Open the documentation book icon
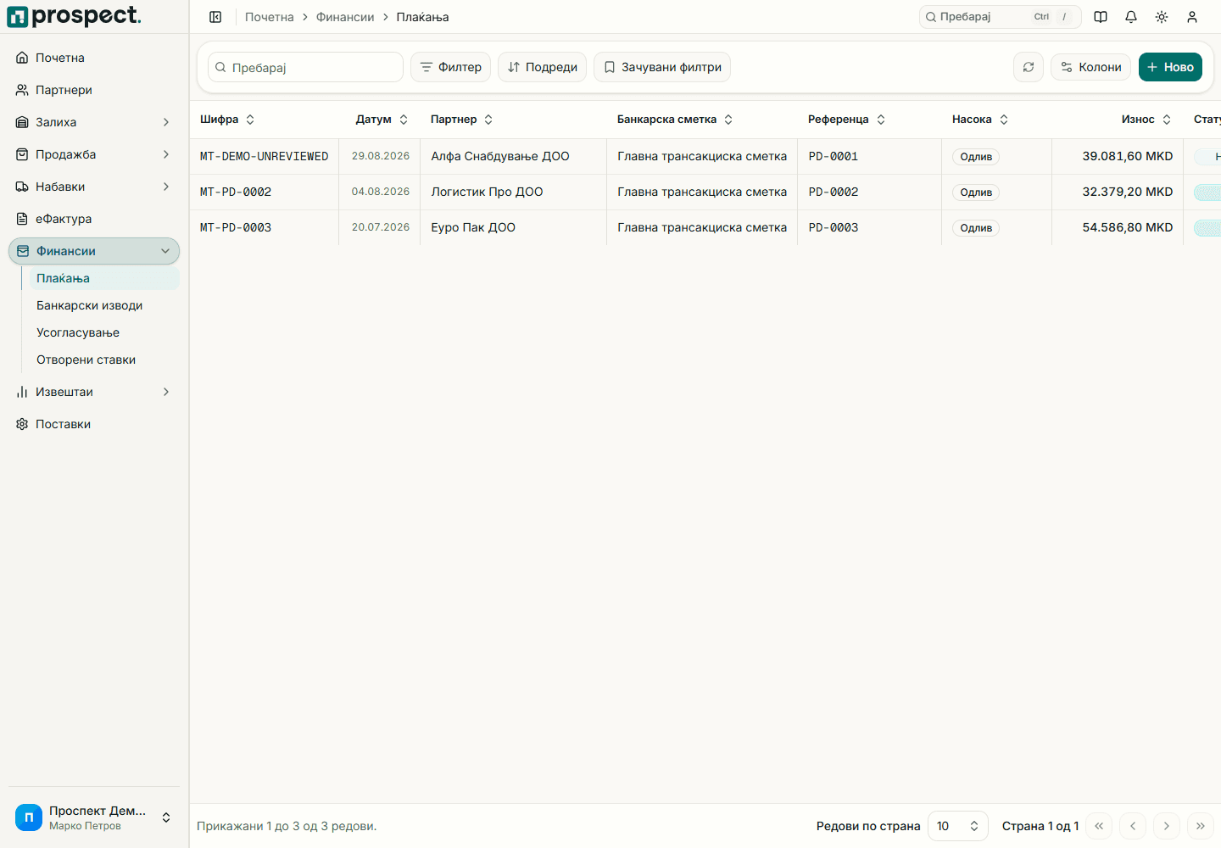 coord(1101,17)
